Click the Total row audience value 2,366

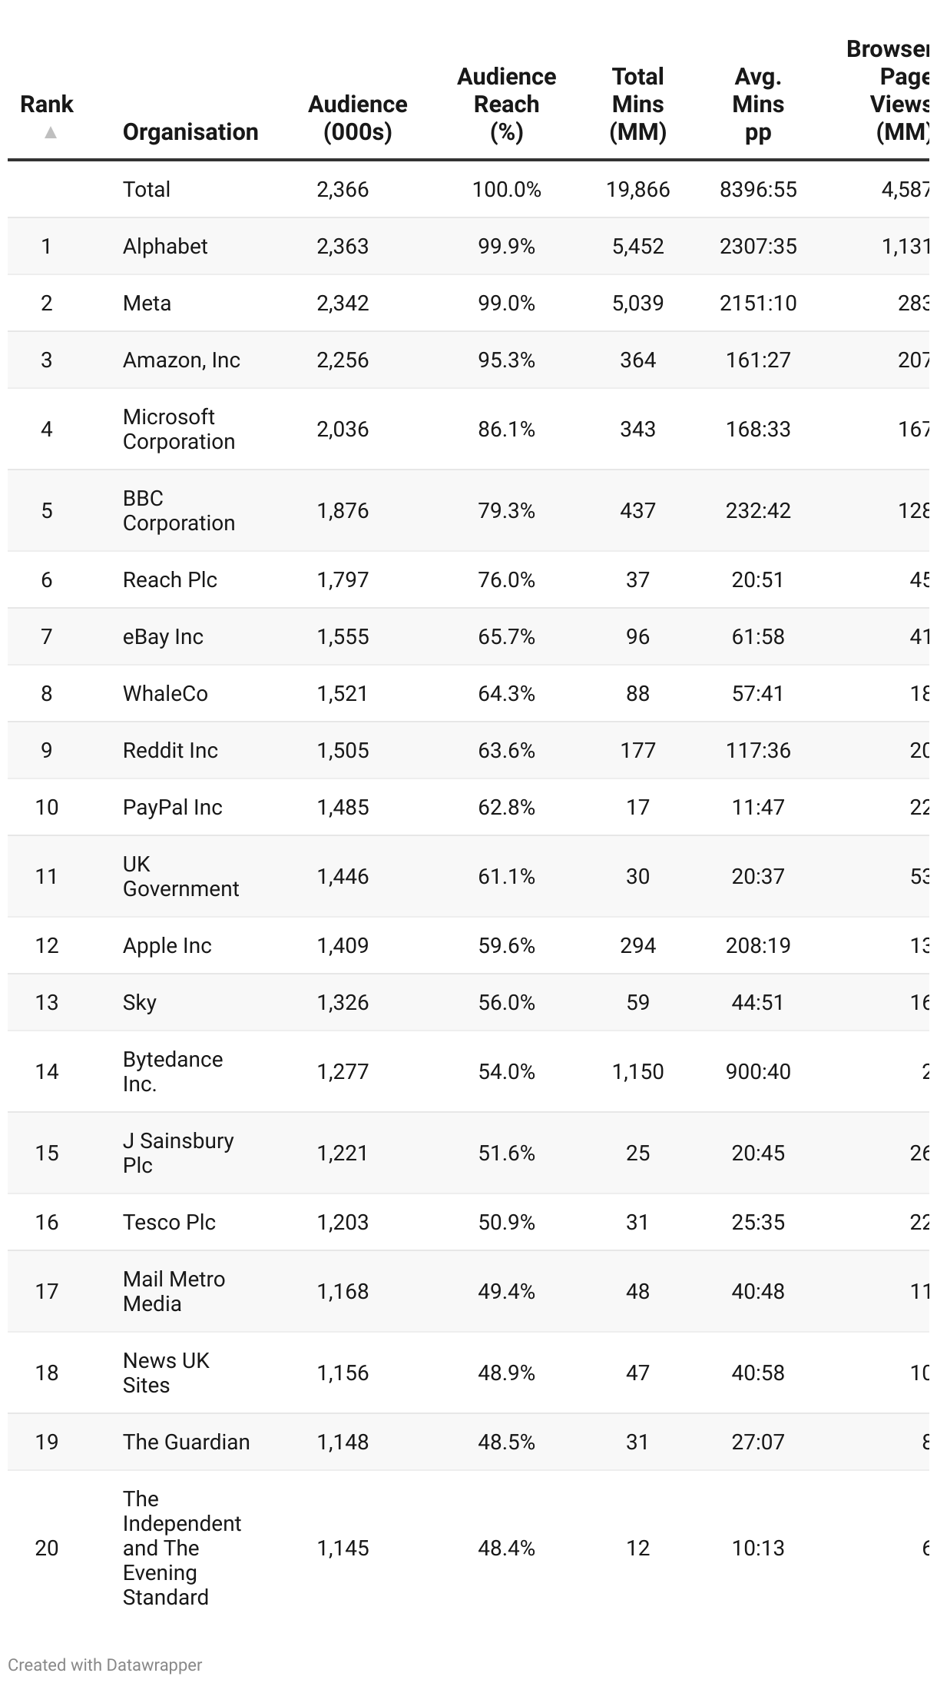click(343, 189)
